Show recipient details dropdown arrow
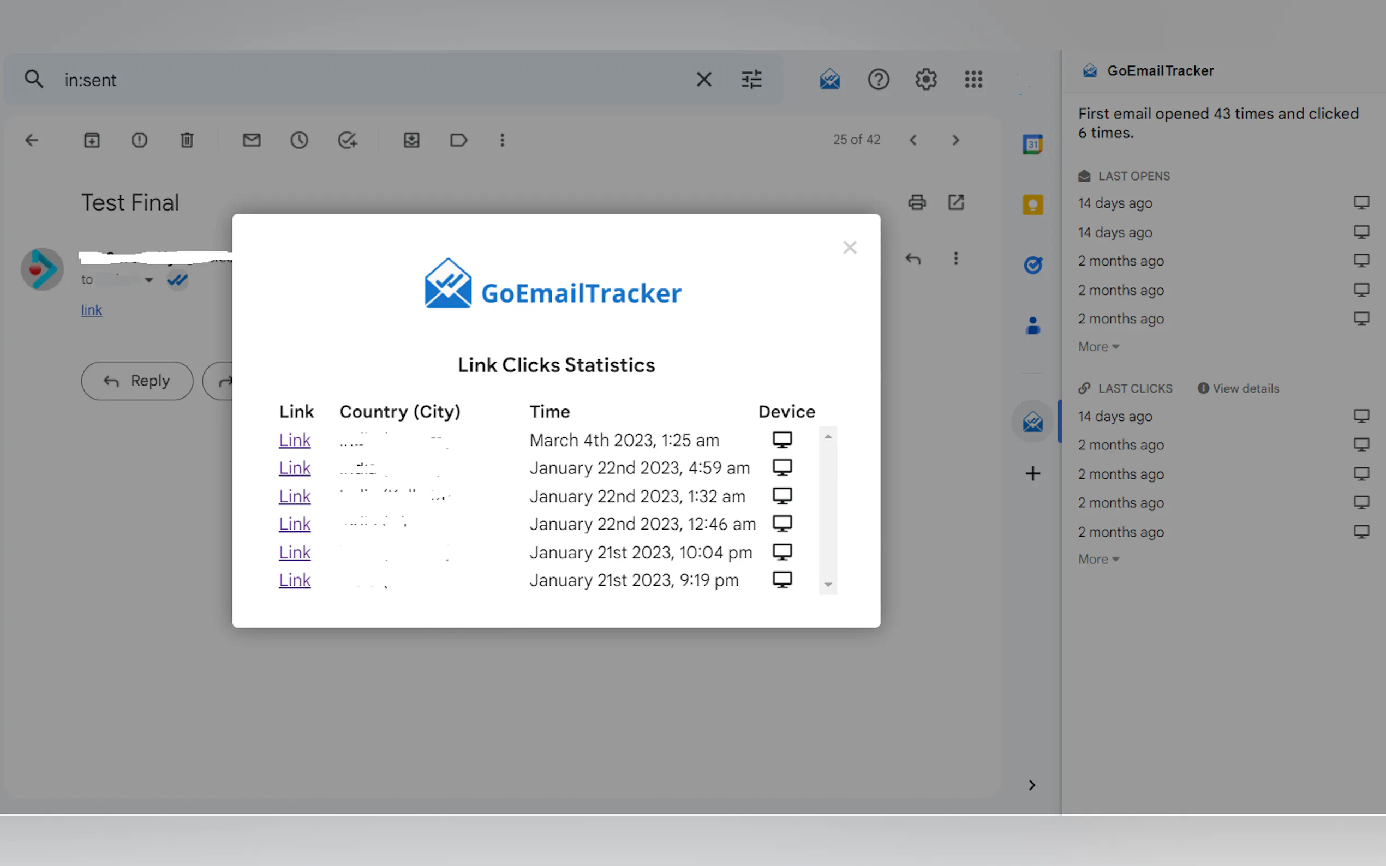Image resolution: width=1386 pixels, height=866 pixels. (149, 280)
